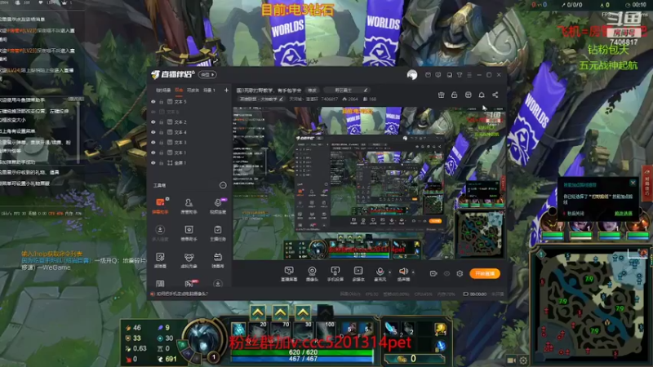Lock the 文本 5 layer
Viewport: 653px width, 367px height.
point(161,101)
